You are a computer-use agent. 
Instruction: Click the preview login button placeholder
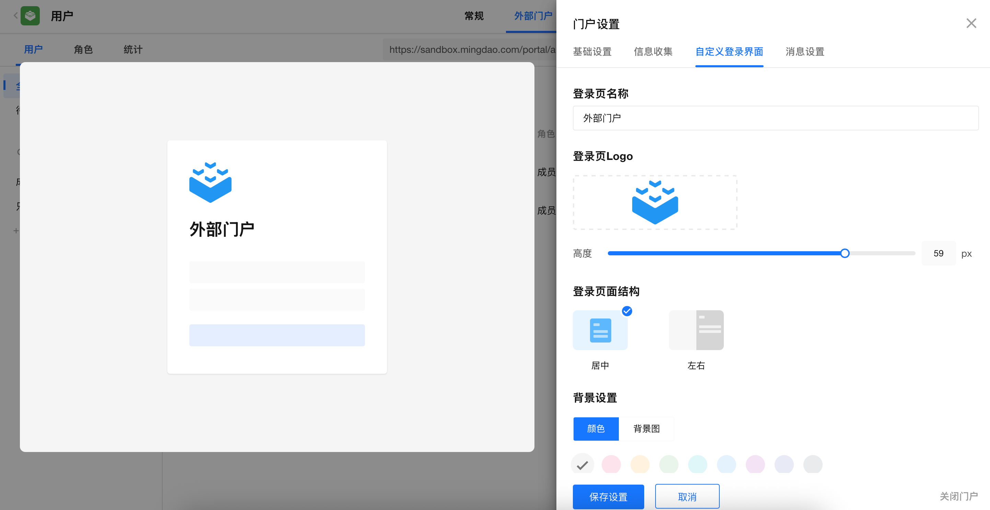(x=277, y=335)
